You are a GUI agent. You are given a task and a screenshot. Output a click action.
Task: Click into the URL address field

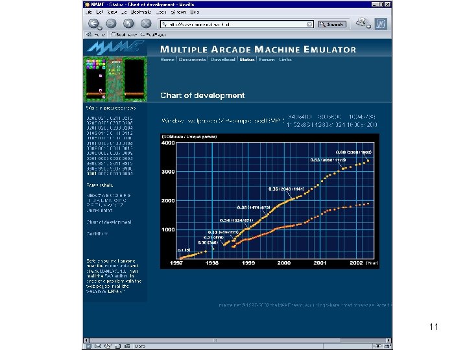pyautogui.click(x=237, y=25)
